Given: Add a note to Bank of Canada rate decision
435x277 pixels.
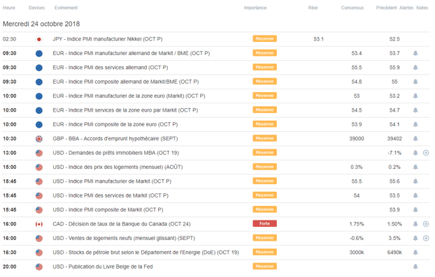Looking at the screenshot, I should tap(426, 224).
